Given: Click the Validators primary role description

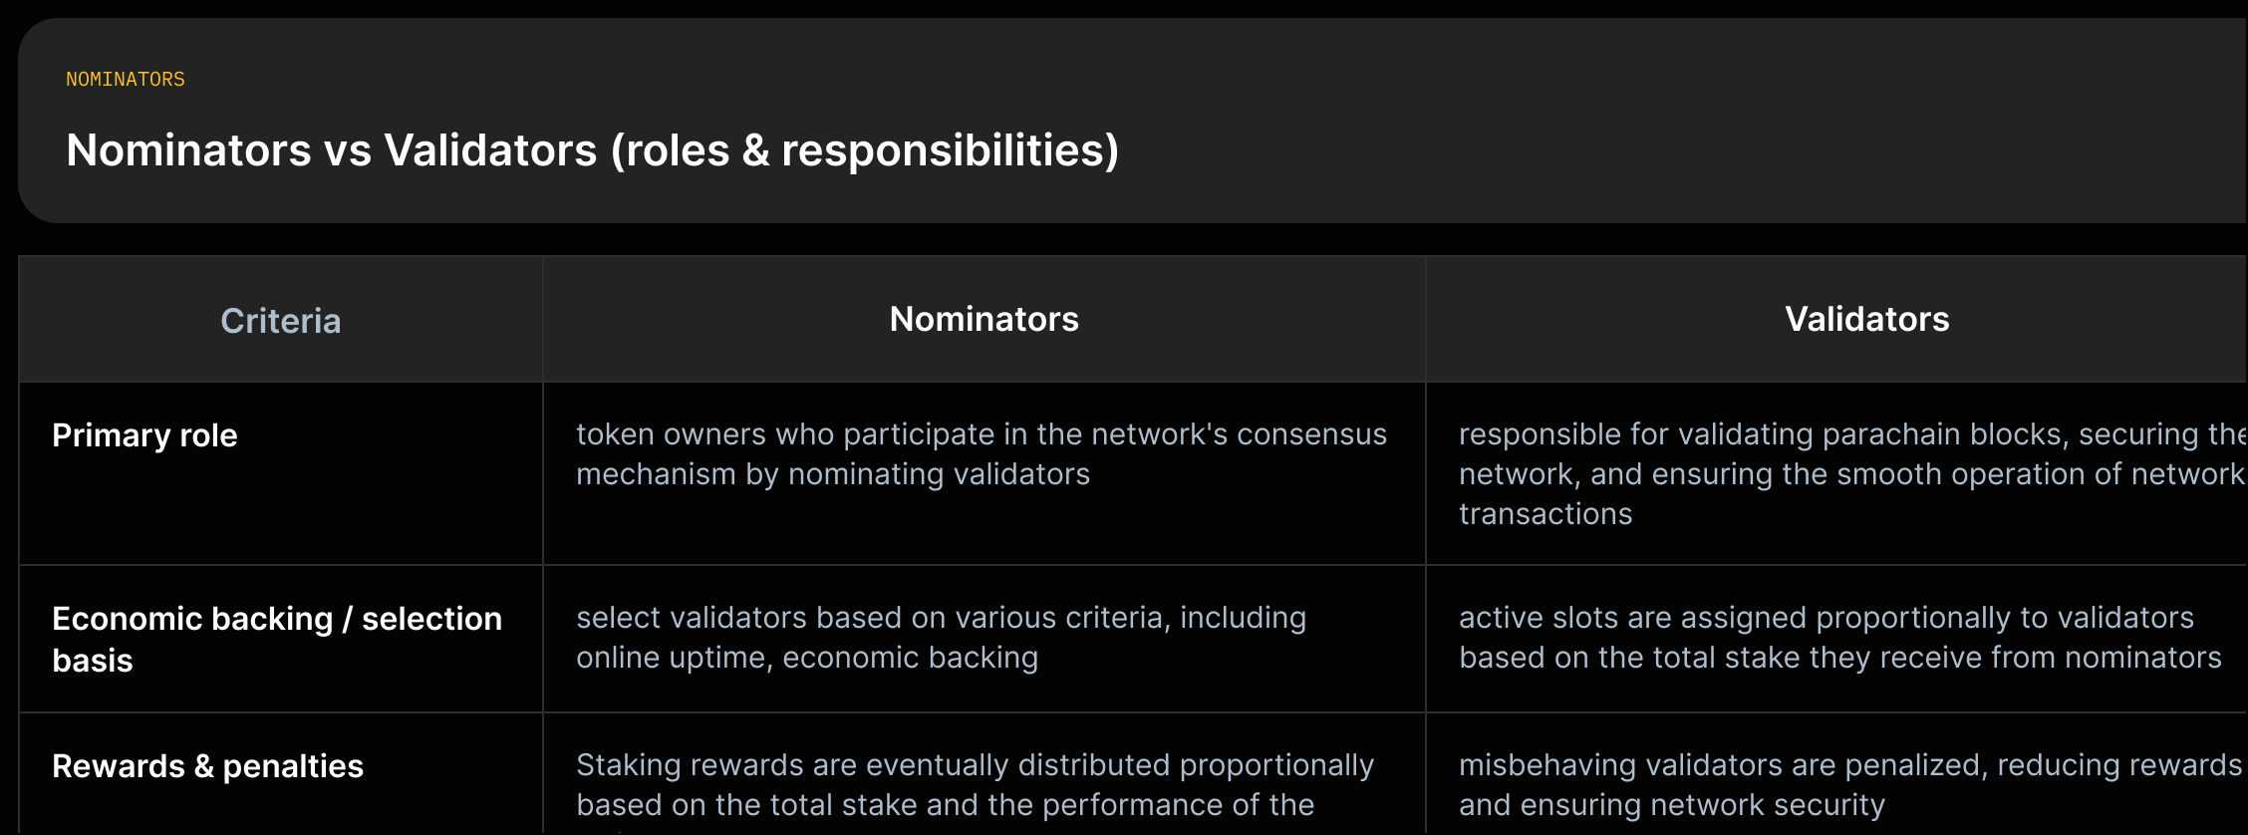Looking at the screenshot, I should click(x=1852, y=474).
